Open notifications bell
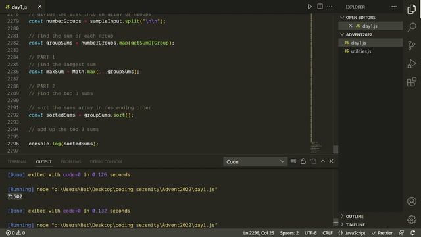 tap(412, 233)
